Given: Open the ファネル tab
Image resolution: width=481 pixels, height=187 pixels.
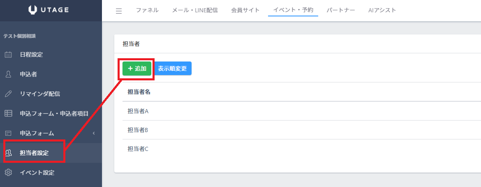Looking at the screenshot, I should point(147,10).
